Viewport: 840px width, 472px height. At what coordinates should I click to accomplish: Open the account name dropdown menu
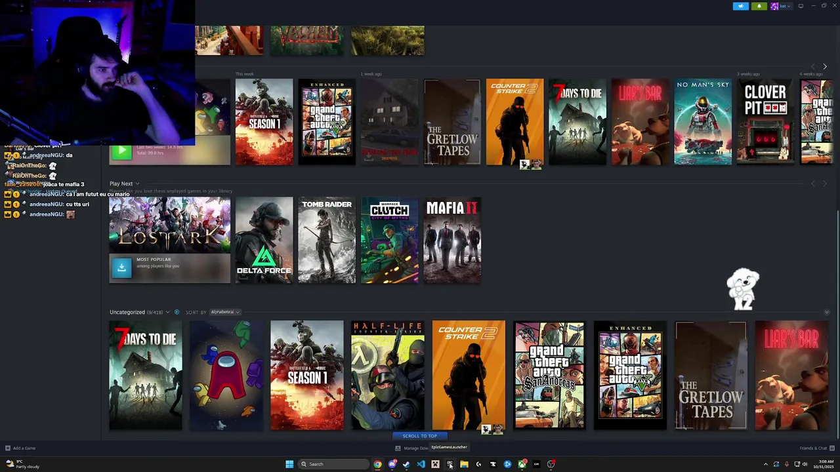coord(784,6)
